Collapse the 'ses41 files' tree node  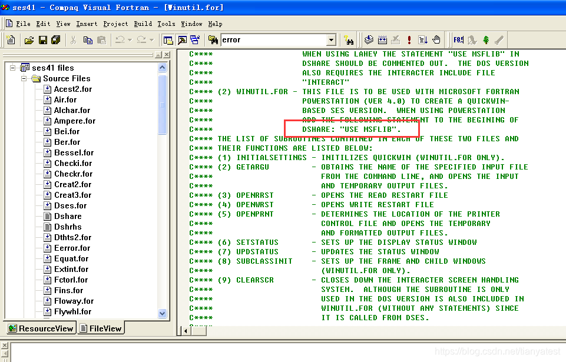12,68
